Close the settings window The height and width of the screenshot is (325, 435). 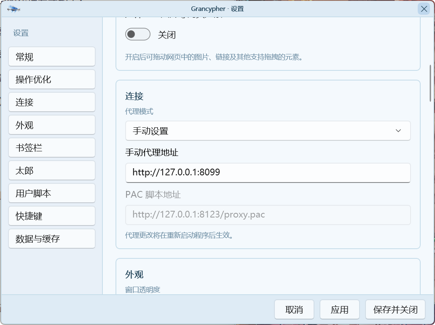click(x=424, y=9)
